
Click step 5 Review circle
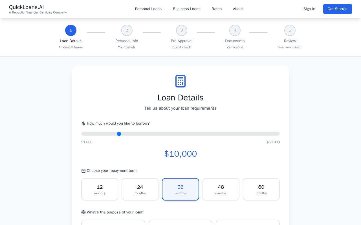(290, 30)
